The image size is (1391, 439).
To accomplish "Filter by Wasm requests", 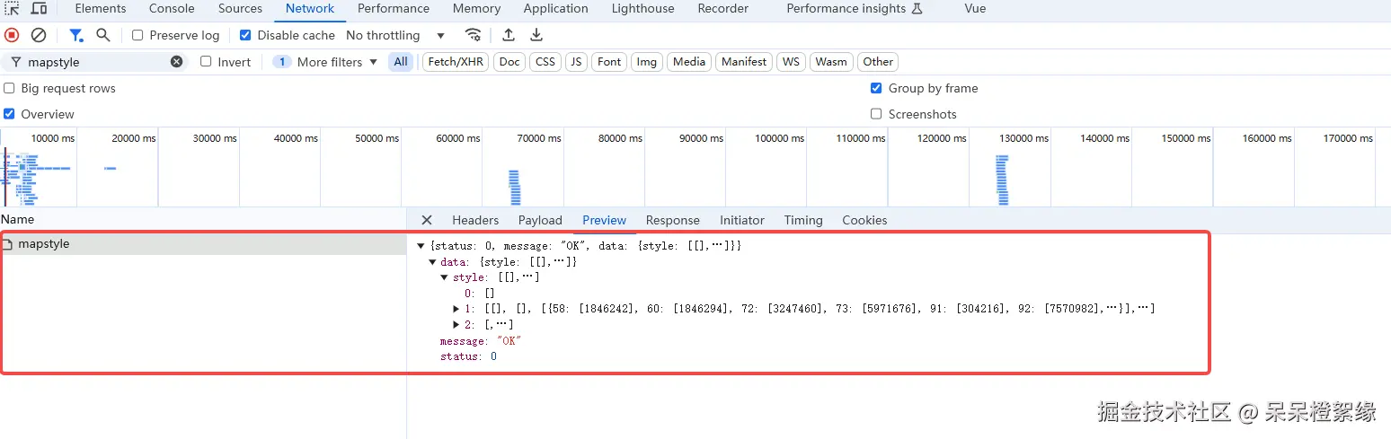I will [831, 62].
